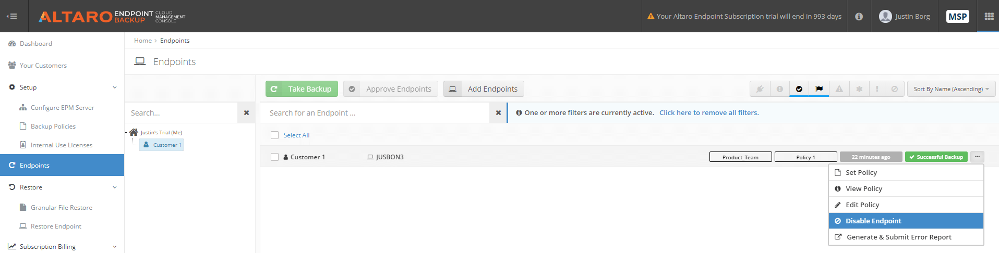Toggle the plain exclamation mark filter

coord(877,89)
